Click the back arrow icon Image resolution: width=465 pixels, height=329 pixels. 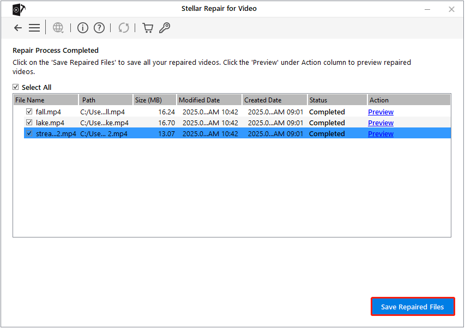coord(18,28)
